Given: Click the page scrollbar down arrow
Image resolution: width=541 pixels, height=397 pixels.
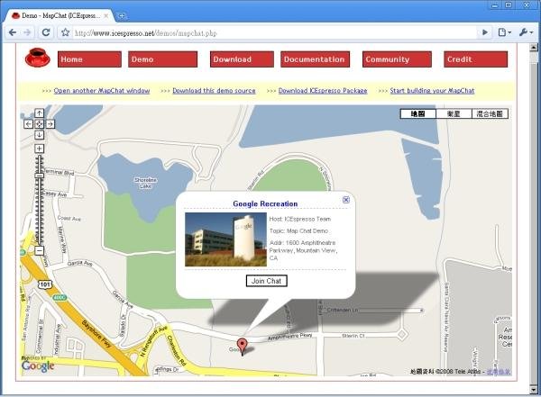Looking at the screenshot, I should click(534, 390).
